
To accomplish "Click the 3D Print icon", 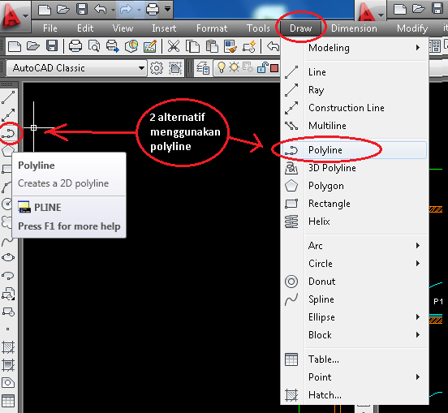I will point(131,46).
